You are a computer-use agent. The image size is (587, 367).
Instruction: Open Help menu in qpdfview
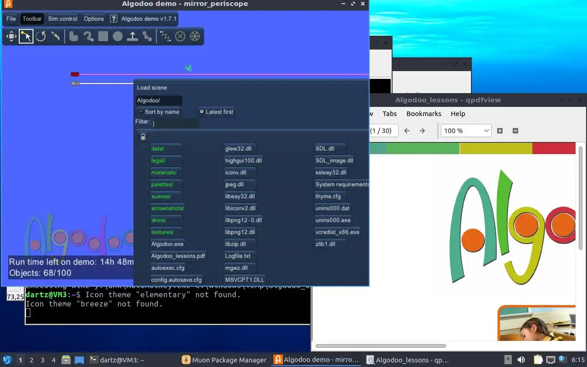tap(458, 114)
